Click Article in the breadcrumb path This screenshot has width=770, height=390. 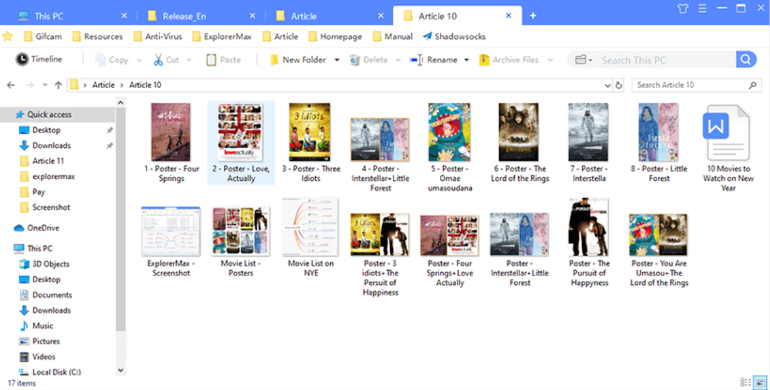tap(103, 85)
